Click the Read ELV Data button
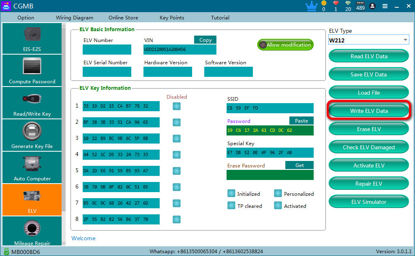 (369, 56)
